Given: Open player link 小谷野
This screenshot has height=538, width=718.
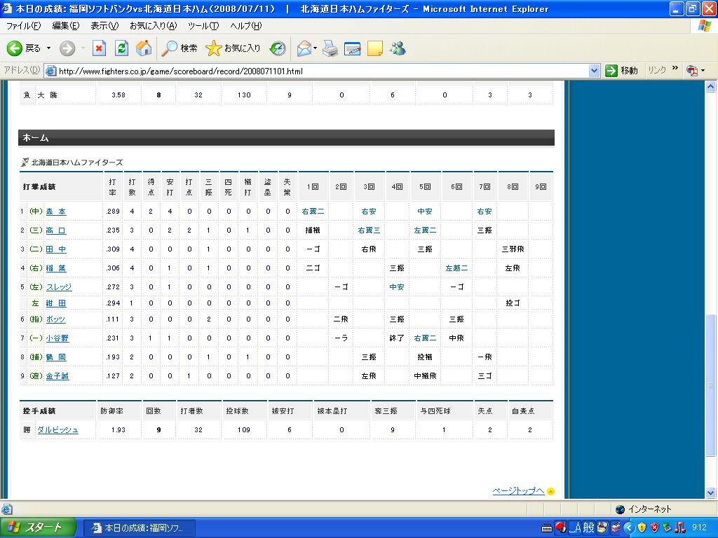Looking at the screenshot, I should pyautogui.click(x=57, y=338).
